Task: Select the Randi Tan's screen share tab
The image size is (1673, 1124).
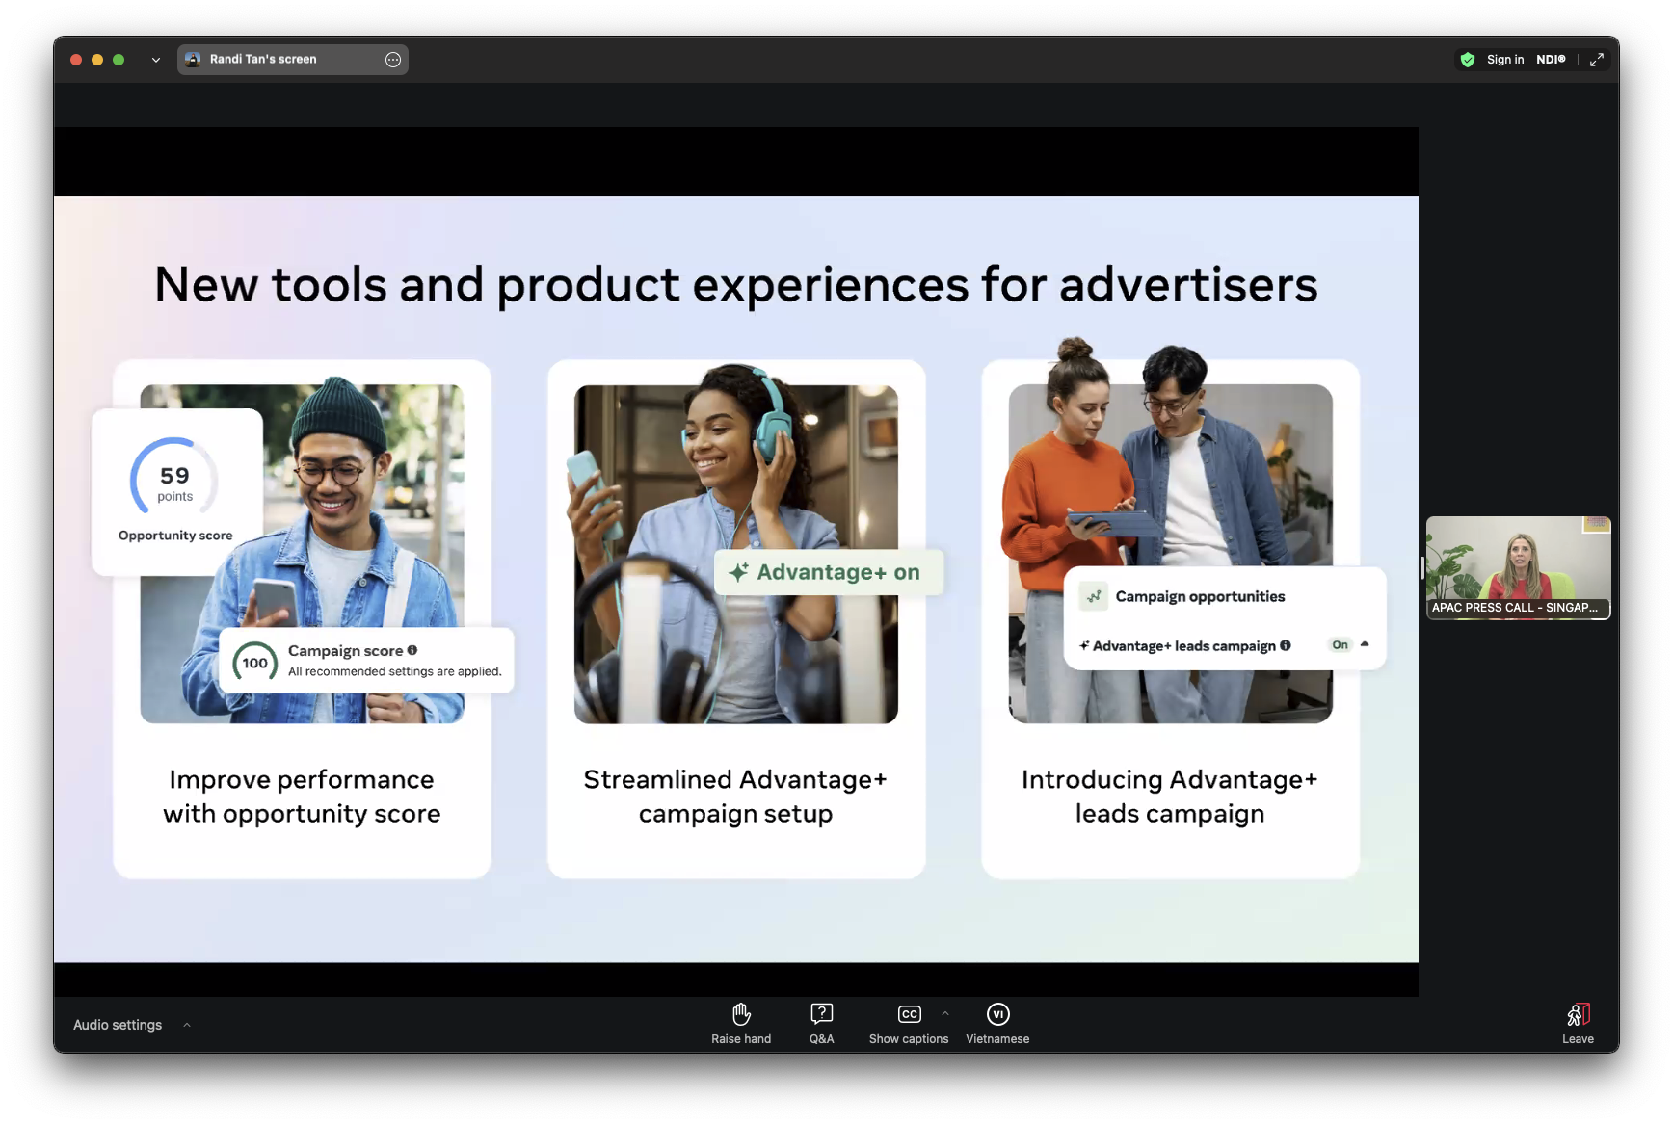Action: tap(292, 60)
